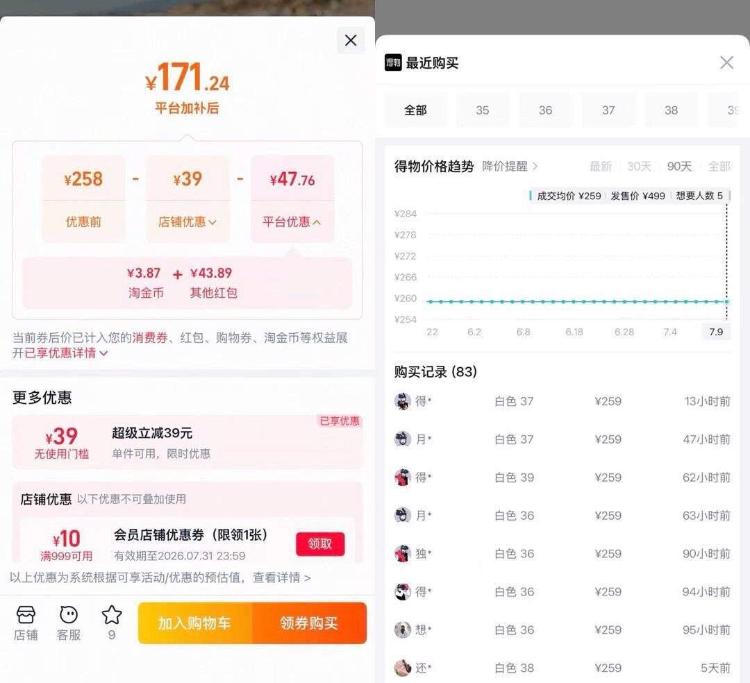The image size is (750, 683).
Task: Open avatar of buyer 63小时前
Action: coord(403,515)
